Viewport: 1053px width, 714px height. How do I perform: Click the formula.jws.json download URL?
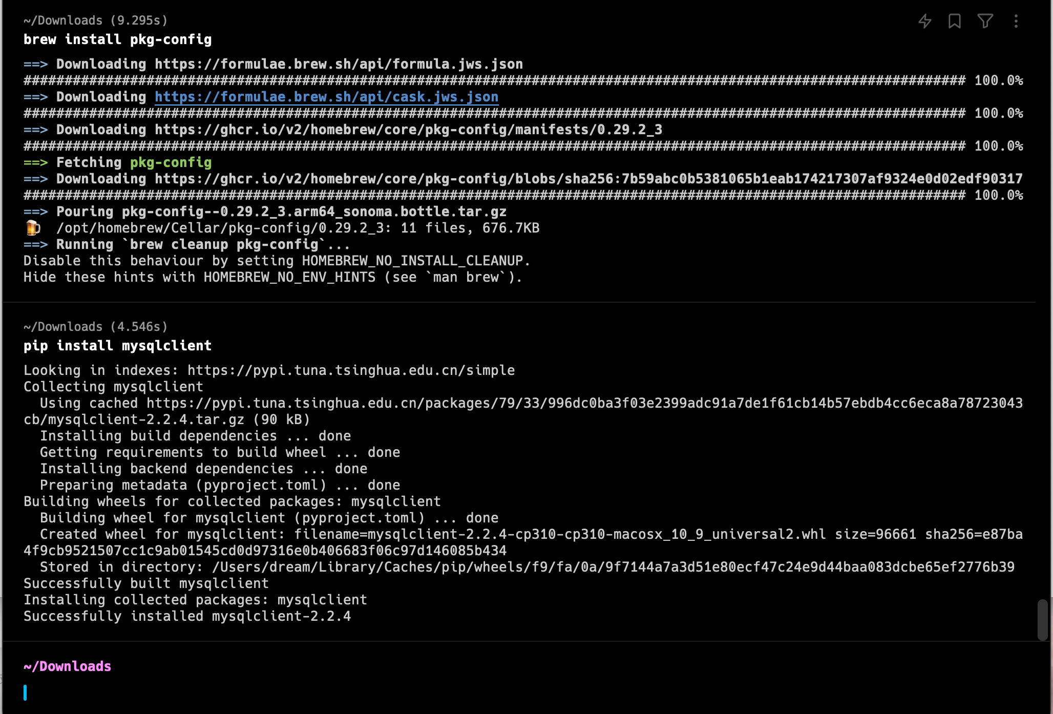click(x=339, y=64)
